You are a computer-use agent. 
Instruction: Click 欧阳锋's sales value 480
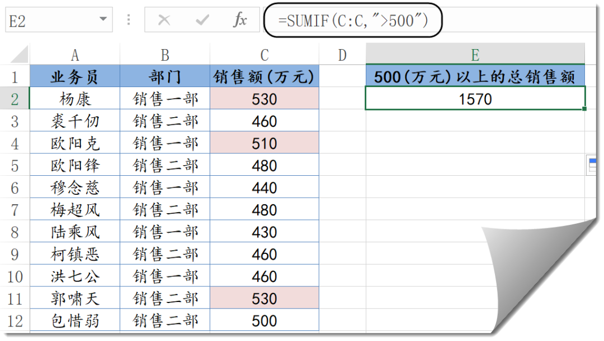point(264,165)
